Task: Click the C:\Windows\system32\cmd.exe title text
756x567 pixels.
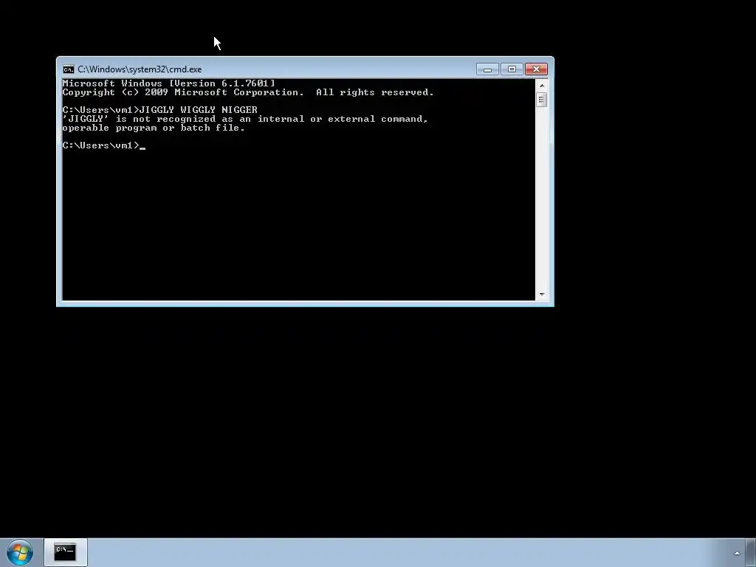Action: point(140,69)
